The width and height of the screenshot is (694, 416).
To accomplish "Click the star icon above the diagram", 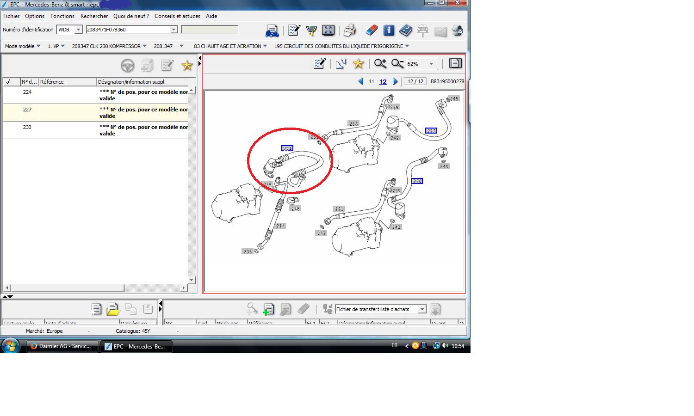I will pyautogui.click(x=359, y=64).
